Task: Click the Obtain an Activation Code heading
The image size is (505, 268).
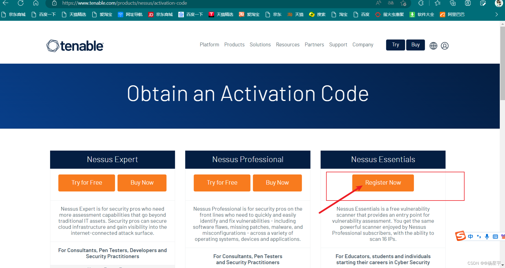Action: (248, 94)
